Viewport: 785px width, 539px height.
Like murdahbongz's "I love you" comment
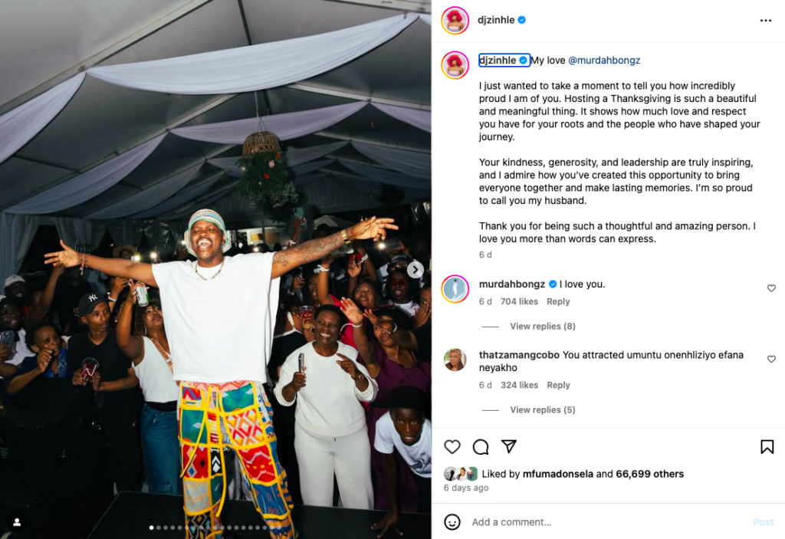(x=771, y=288)
